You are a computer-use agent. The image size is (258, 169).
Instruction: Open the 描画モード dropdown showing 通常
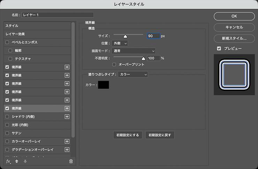pos(134,51)
